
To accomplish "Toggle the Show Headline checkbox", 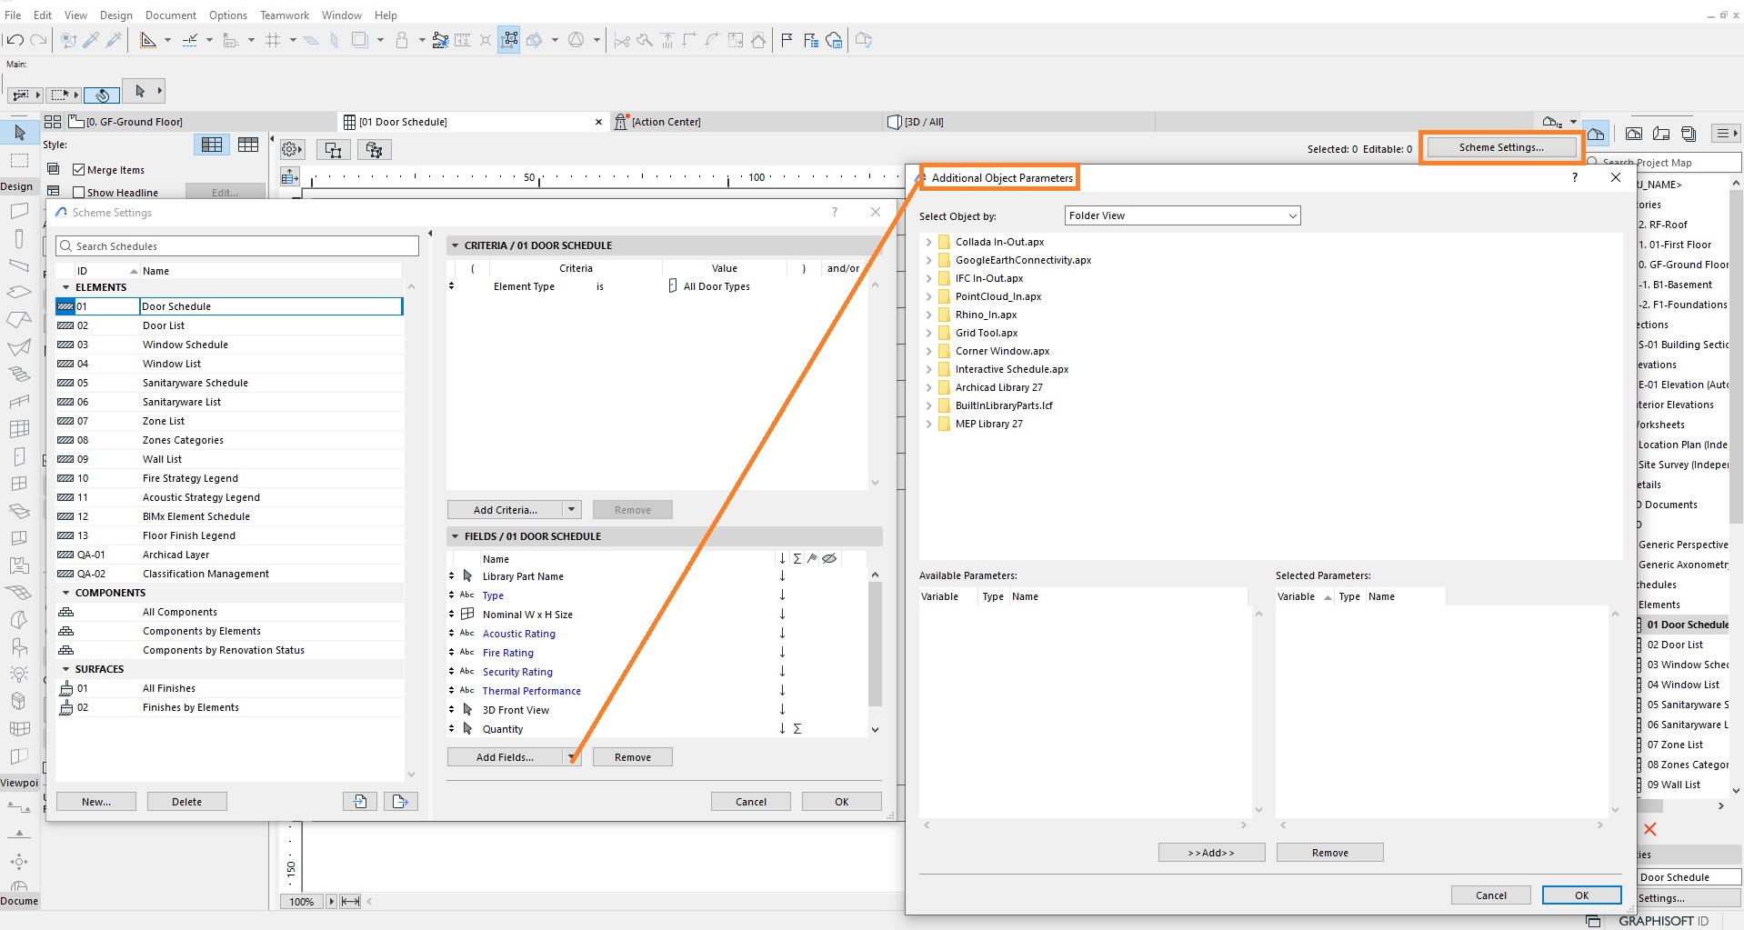I will tap(79, 193).
